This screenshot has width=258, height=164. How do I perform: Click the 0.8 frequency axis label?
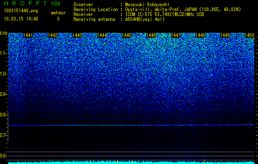point(3,115)
